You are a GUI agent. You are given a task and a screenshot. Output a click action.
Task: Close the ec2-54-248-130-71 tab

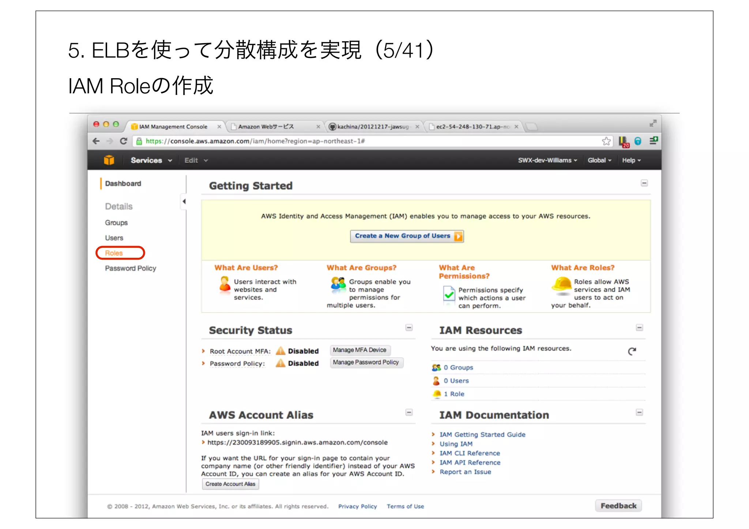tap(516, 126)
